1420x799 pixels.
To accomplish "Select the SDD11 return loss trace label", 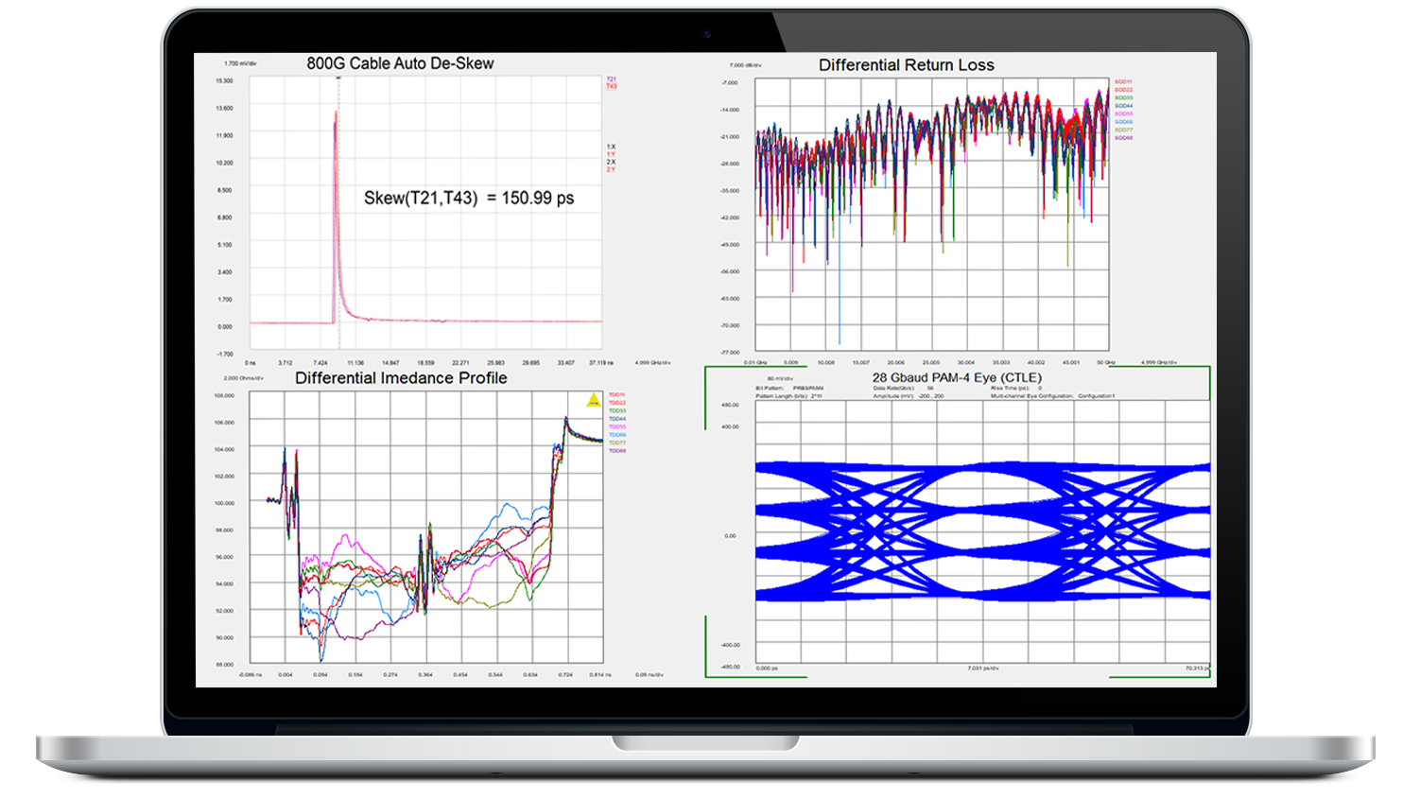I will coord(1123,81).
